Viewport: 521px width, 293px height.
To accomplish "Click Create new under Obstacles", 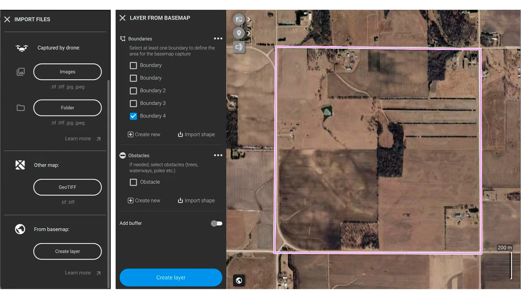I will tap(144, 201).
